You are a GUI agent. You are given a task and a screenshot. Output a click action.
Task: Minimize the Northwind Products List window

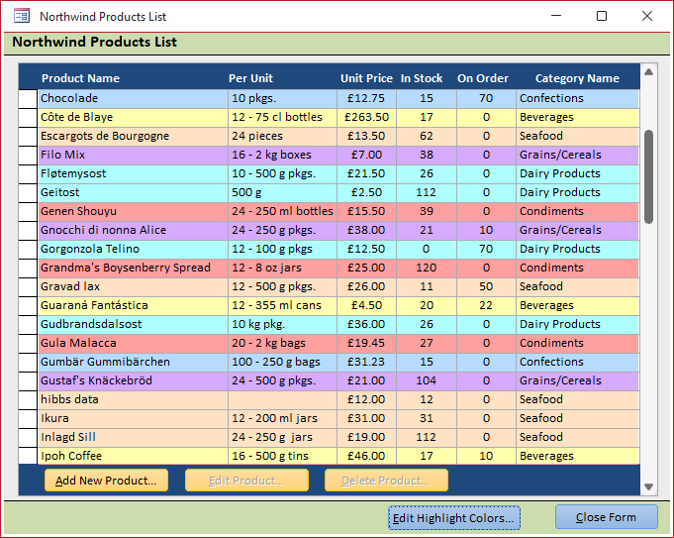pos(556,16)
